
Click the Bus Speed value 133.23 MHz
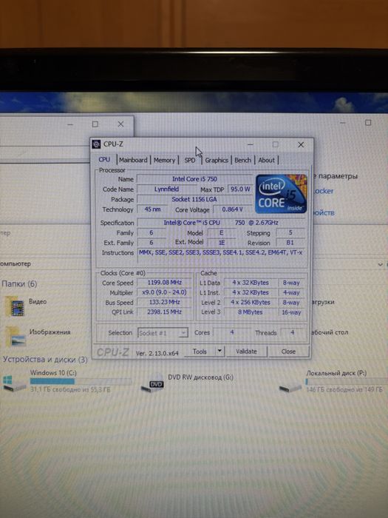pos(164,302)
